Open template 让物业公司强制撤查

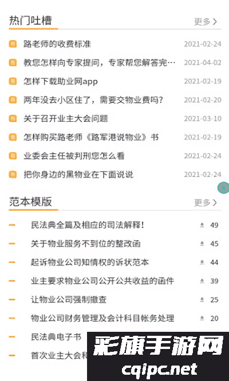click(69, 300)
